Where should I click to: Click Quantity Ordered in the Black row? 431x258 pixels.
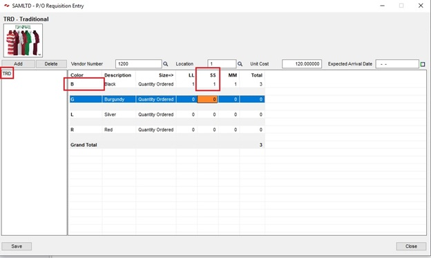point(156,84)
